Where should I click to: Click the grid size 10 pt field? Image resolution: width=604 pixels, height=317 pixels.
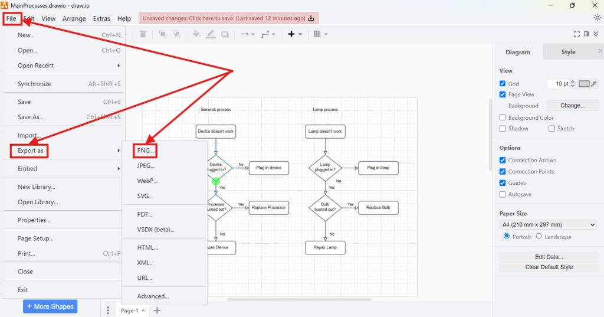557,84
